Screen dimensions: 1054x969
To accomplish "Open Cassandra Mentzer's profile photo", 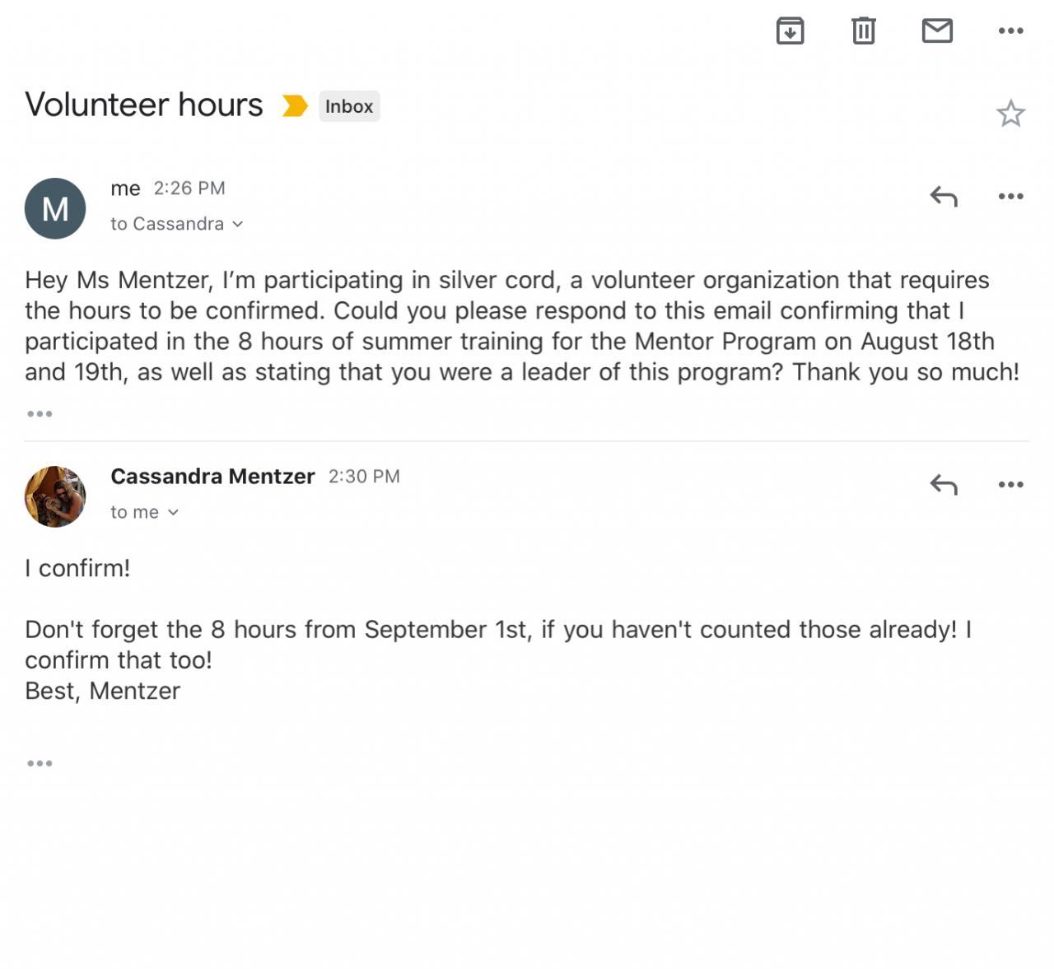I will click(x=55, y=496).
